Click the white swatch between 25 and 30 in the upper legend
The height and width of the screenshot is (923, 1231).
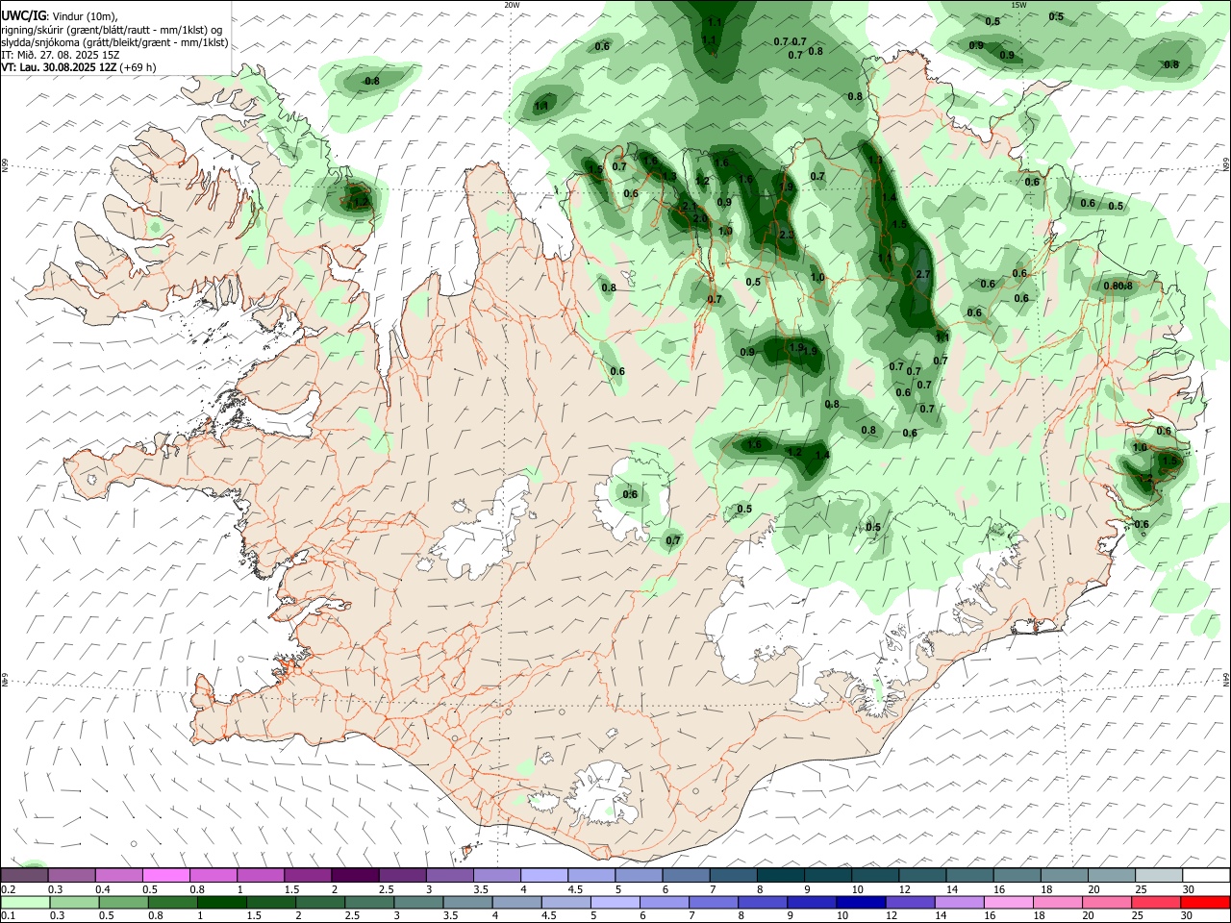tap(1159, 875)
